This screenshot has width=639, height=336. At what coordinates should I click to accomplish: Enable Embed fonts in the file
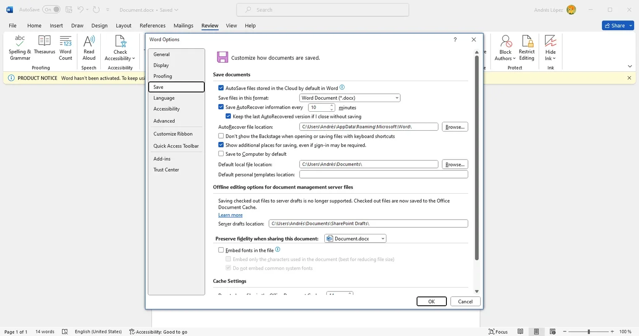pos(221,250)
